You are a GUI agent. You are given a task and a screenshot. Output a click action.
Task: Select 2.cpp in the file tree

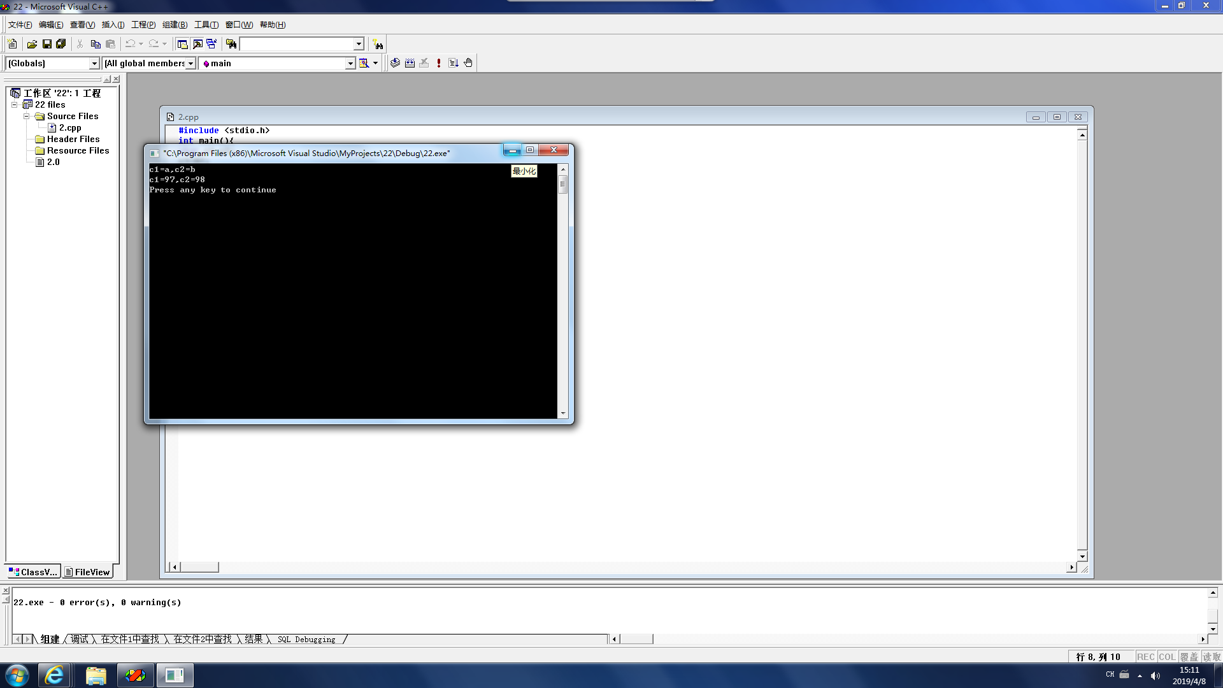[70, 127]
